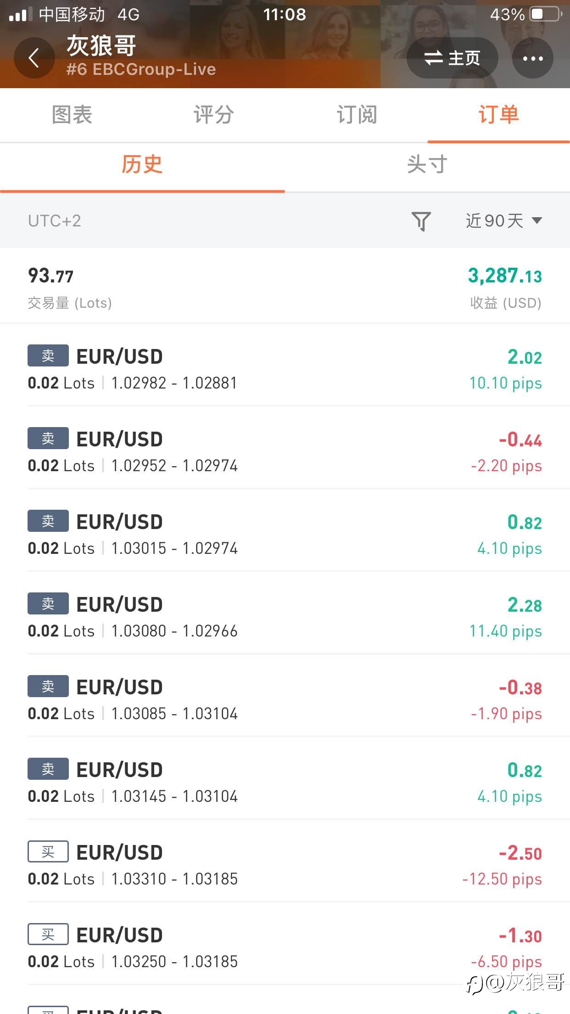Image resolution: width=570 pixels, height=1014 pixels.
Task: Tap the back arrow icon
Action: (x=34, y=58)
